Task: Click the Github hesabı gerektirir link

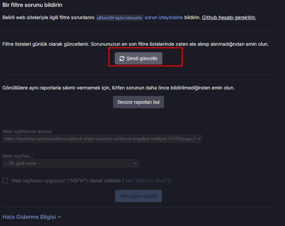Action: tap(229, 17)
